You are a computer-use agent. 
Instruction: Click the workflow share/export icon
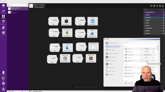click(157, 6)
